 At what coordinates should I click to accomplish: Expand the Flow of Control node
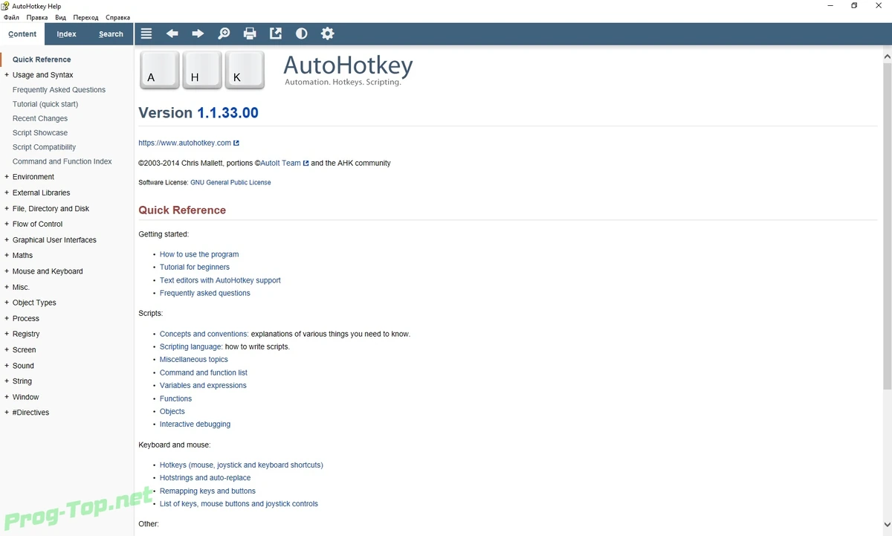point(7,224)
